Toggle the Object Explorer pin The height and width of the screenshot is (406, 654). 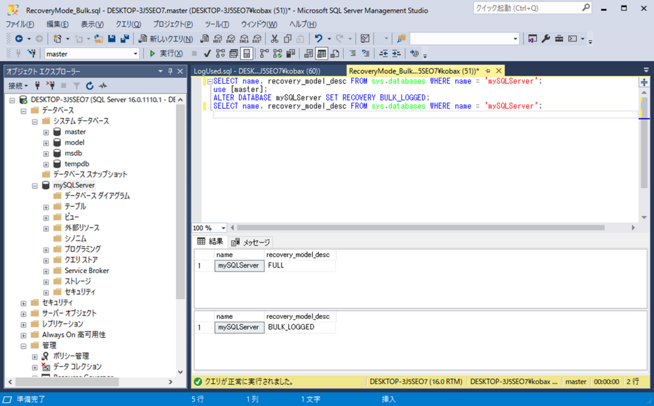170,71
